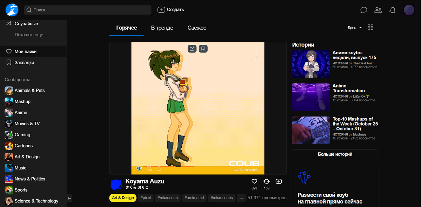Open the Mashup community icon
This screenshot has height=207, width=421.
(9, 102)
